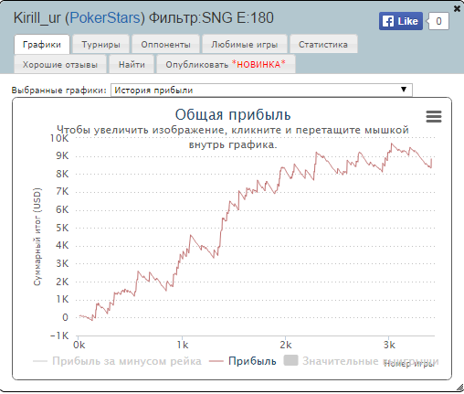This screenshot has width=464, height=394.
Task: Click the window resize grip corner
Action: 459,388
